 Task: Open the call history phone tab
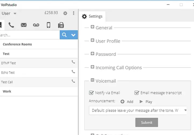pos(11,25)
